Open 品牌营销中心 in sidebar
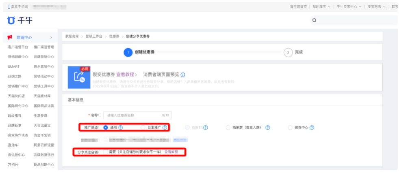The image size is (399, 173). tap(44, 57)
